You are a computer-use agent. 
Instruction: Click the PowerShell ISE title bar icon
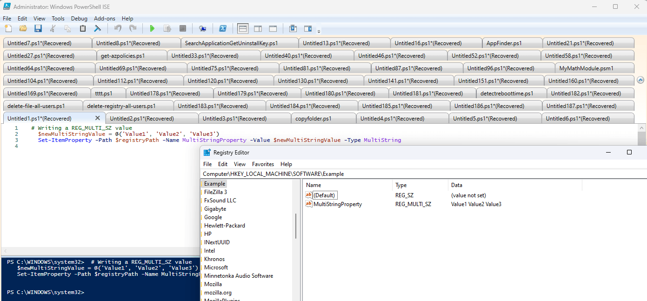click(x=7, y=7)
